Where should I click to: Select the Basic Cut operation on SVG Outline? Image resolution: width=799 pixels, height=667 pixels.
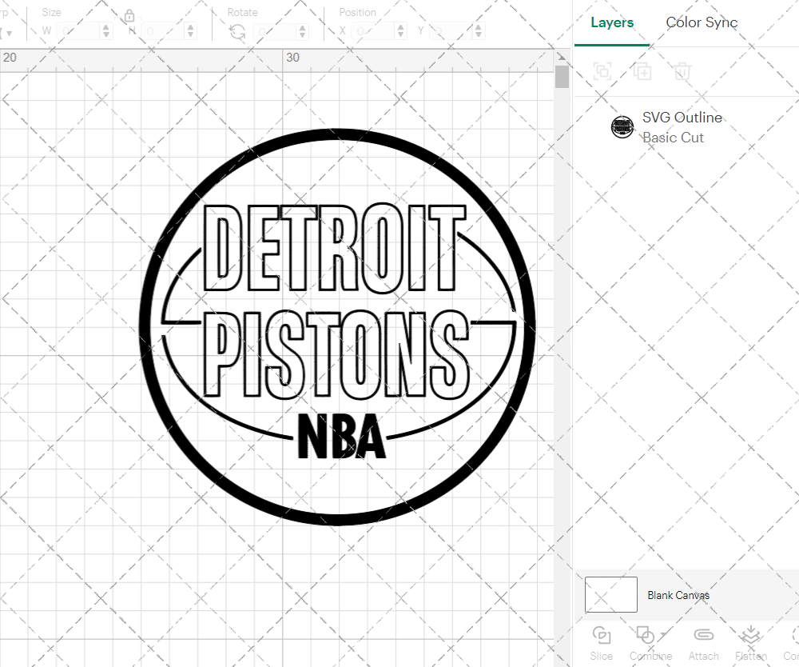click(674, 138)
